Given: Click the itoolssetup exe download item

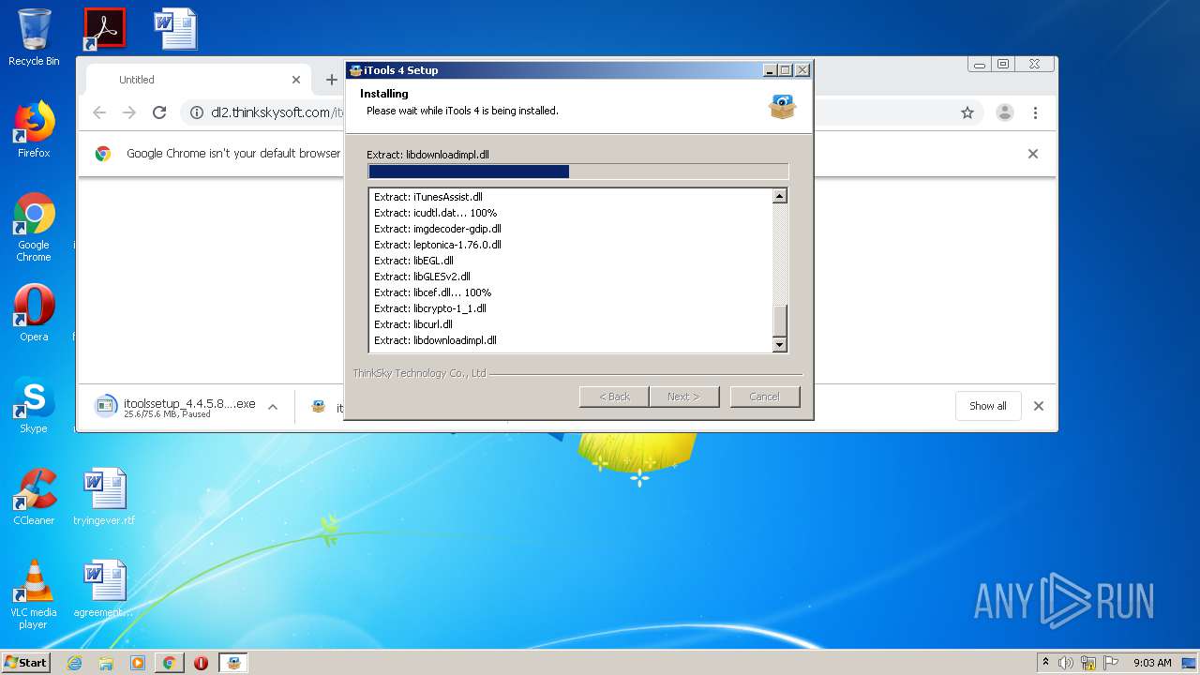Looking at the screenshot, I should [175, 407].
